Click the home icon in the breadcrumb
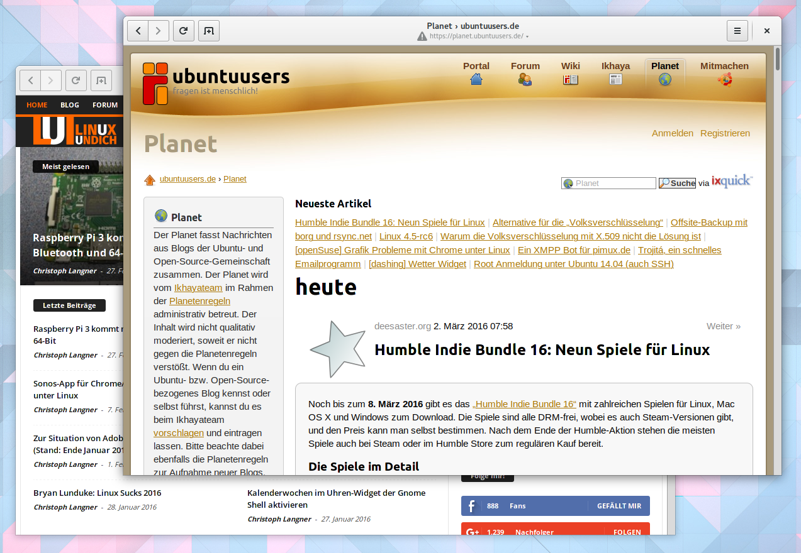The image size is (801, 553). point(149,178)
